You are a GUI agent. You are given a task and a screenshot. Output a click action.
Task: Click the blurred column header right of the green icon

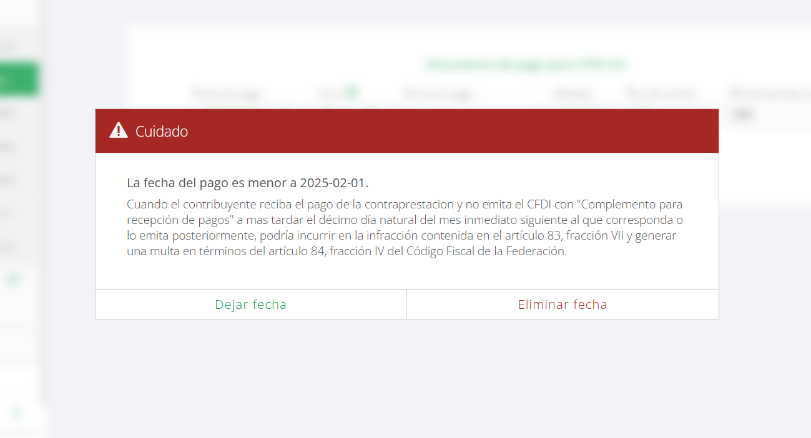tap(438, 94)
